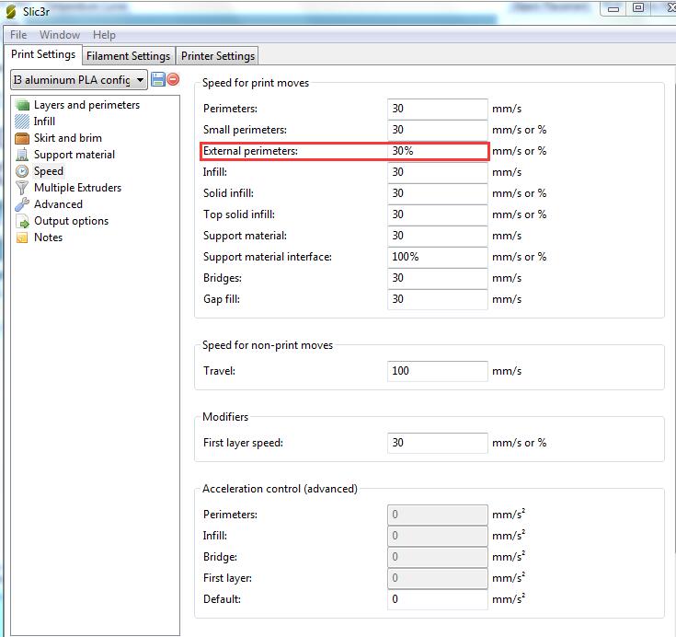The image size is (676, 637).
Task: Click the Slic3r app logo icon
Action: pos(11,12)
